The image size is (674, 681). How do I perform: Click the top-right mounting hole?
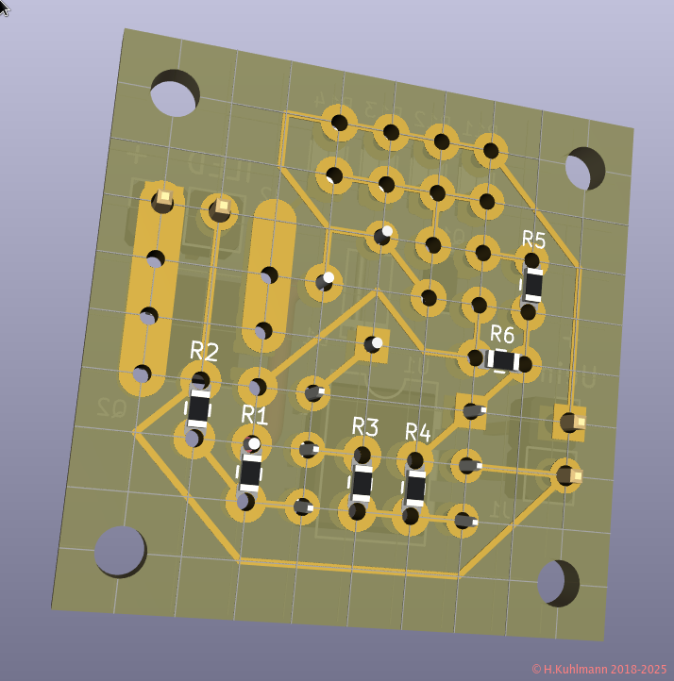click(583, 168)
